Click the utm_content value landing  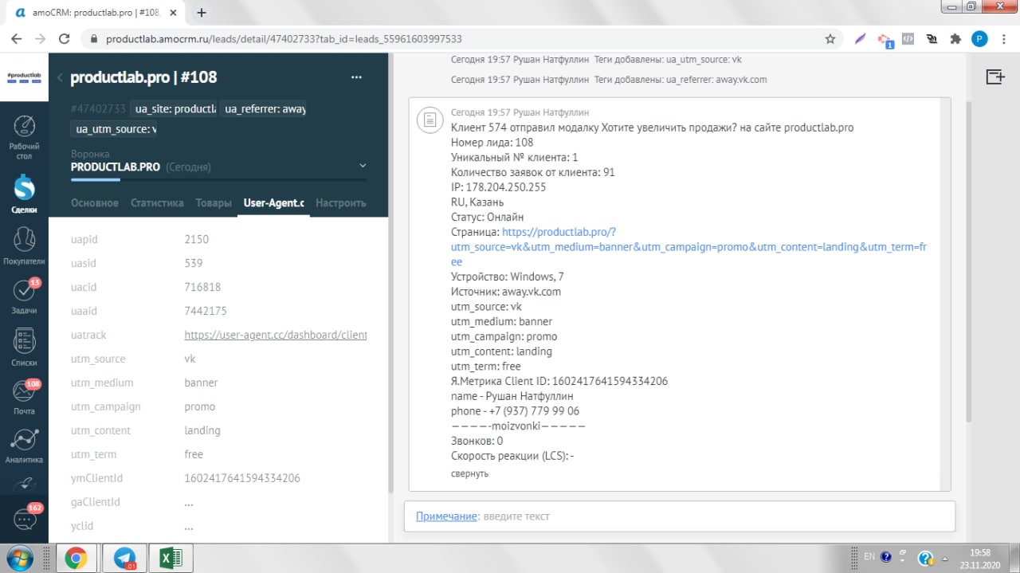pos(202,430)
